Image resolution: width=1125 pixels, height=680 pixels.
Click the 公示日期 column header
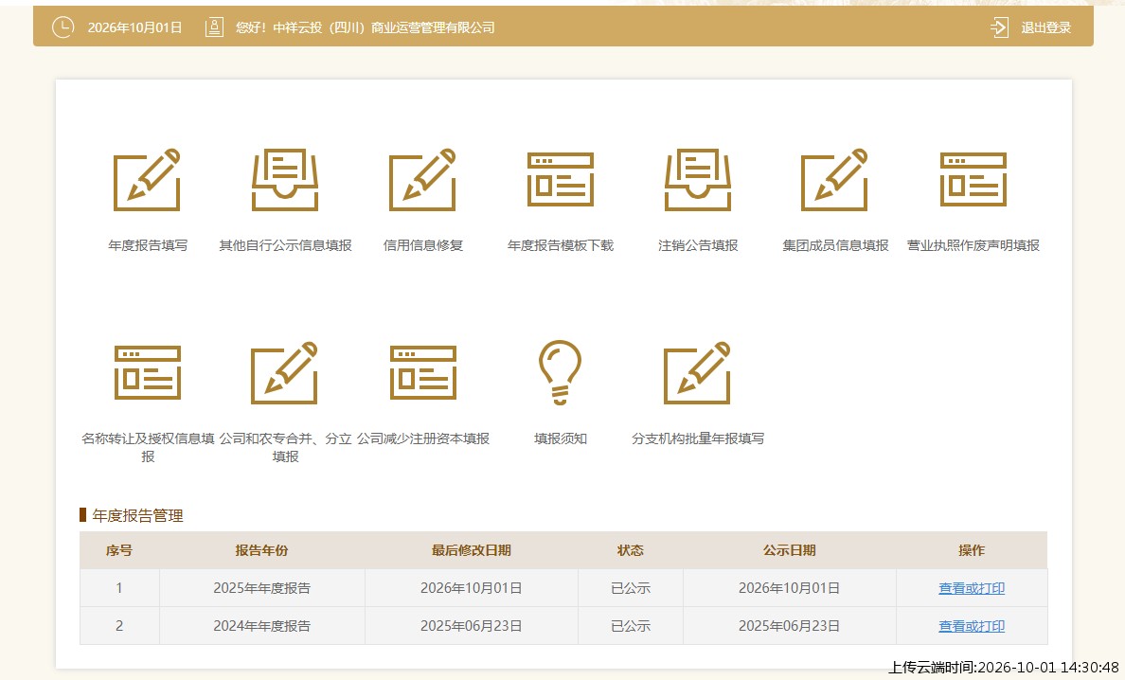tap(789, 551)
